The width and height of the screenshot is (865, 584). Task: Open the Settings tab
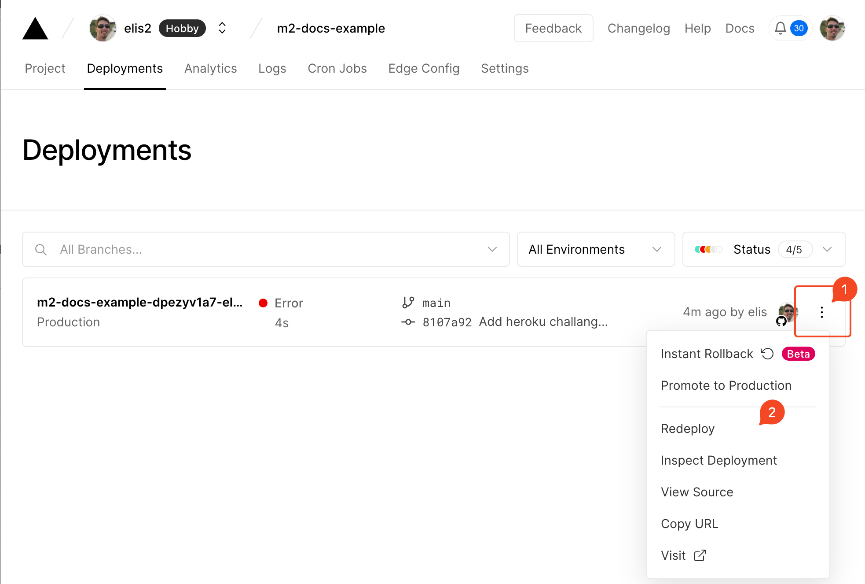(505, 69)
